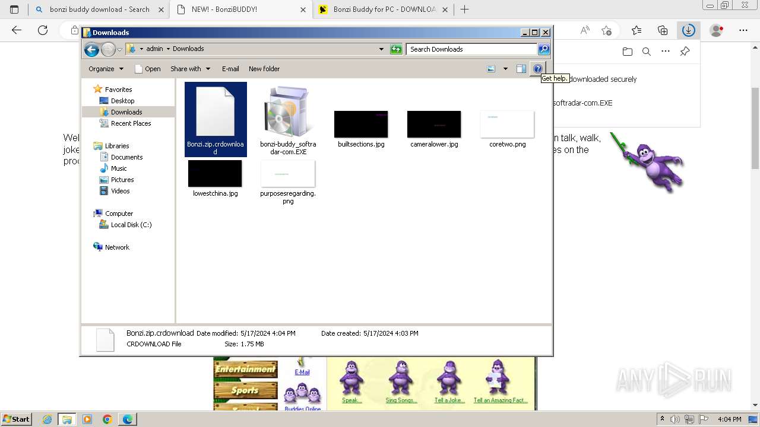Open Edge Settings and more menu
The image size is (760, 427).
click(743, 30)
